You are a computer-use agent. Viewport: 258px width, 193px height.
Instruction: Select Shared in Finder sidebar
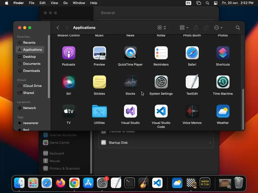coord(30,93)
